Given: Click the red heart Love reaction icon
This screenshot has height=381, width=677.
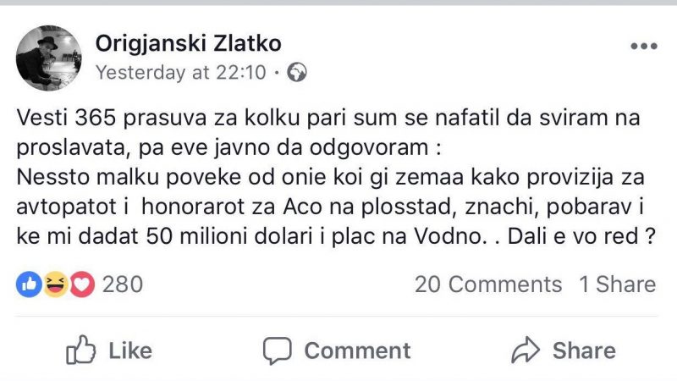Looking at the screenshot, I should click(81, 285).
